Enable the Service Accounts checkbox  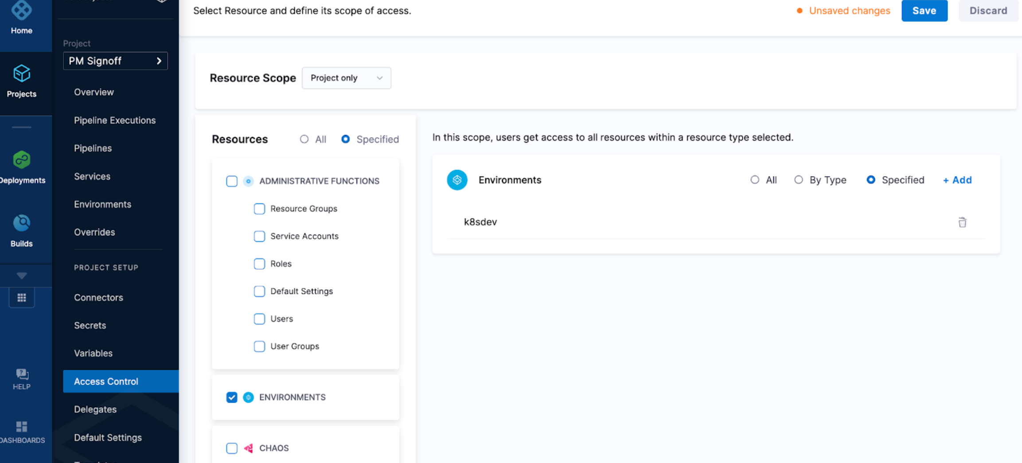coord(259,236)
